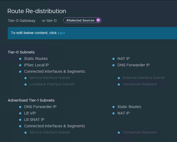Viewport: 177px width, 142px height.
Task: Click the bullet beside Tier-1 NAT IP
Action: tap(114, 113)
